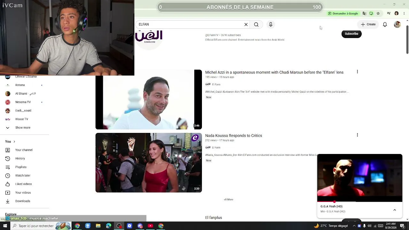The image size is (409, 230).
Task: Click the Create button
Action: pyautogui.click(x=368, y=24)
